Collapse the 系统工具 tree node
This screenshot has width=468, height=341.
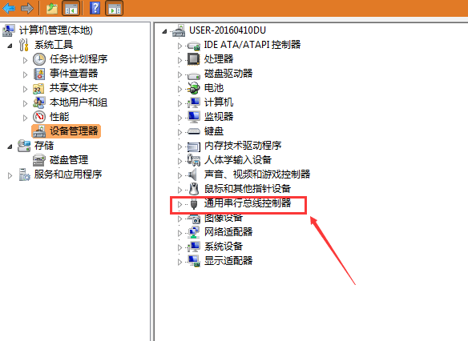point(10,46)
